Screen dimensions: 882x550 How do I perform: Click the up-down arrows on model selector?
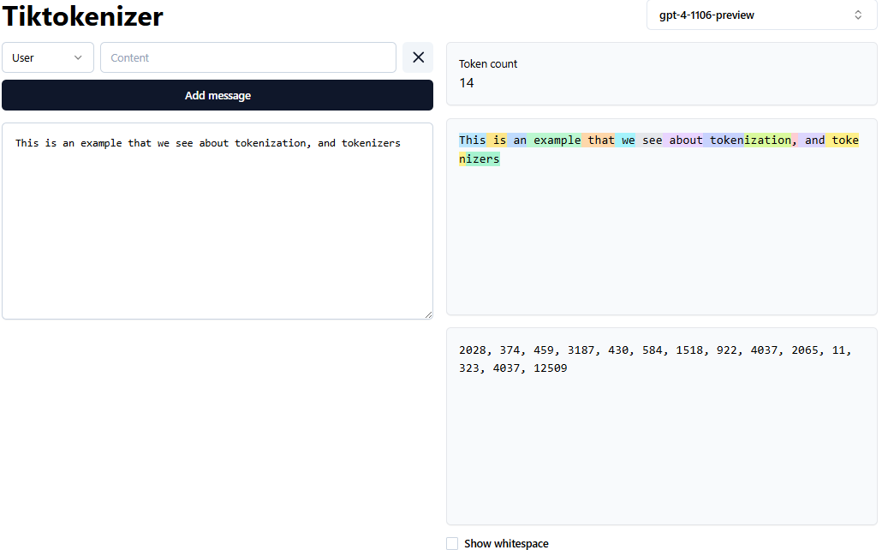(858, 15)
